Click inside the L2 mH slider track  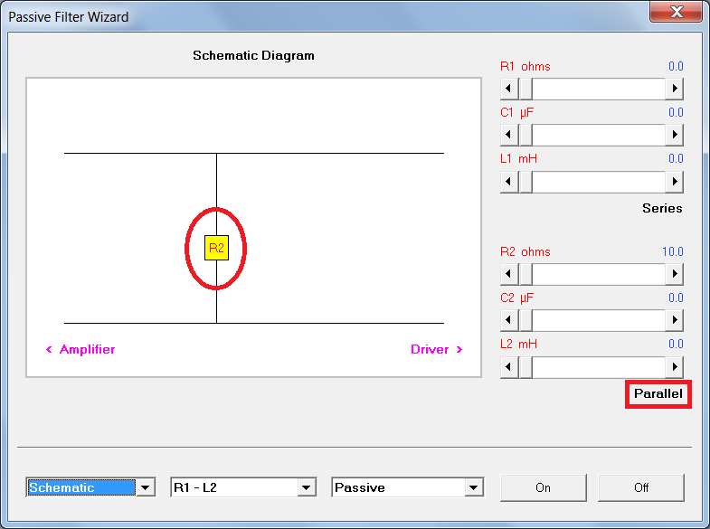tap(599, 366)
